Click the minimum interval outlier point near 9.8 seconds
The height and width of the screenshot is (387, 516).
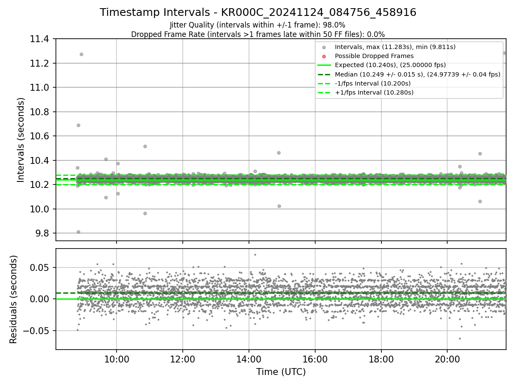pos(78,232)
